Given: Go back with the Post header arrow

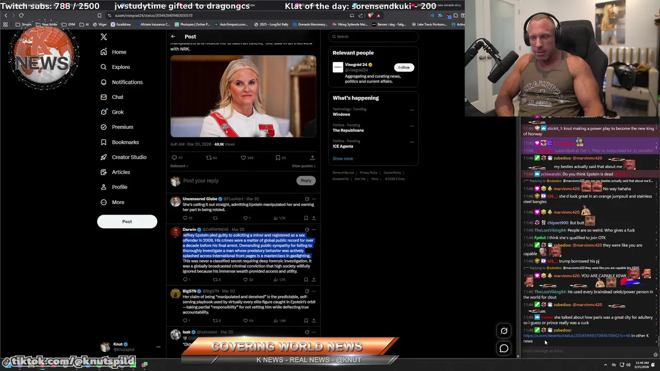Looking at the screenshot, I should click(x=173, y=37).
